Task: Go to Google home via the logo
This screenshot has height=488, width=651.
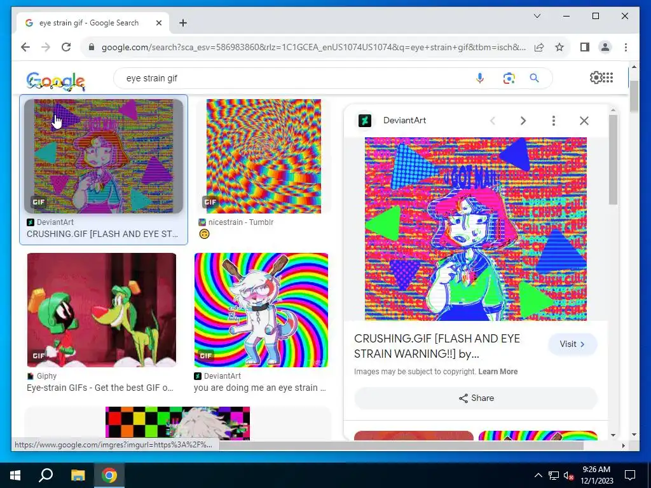Action: [56, 81]
